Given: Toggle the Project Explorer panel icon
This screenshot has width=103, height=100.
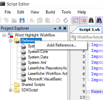Looking at the screenshot, I should pyautogui.click(x=76, y=20).
